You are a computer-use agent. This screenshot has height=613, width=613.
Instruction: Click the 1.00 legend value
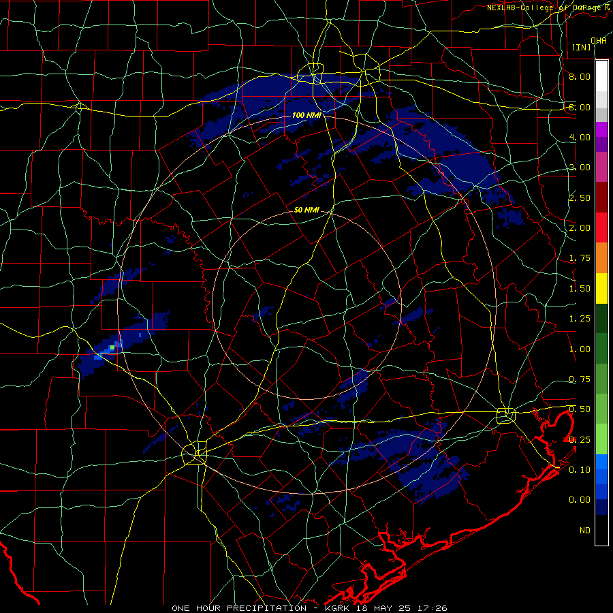pos(580,349)
